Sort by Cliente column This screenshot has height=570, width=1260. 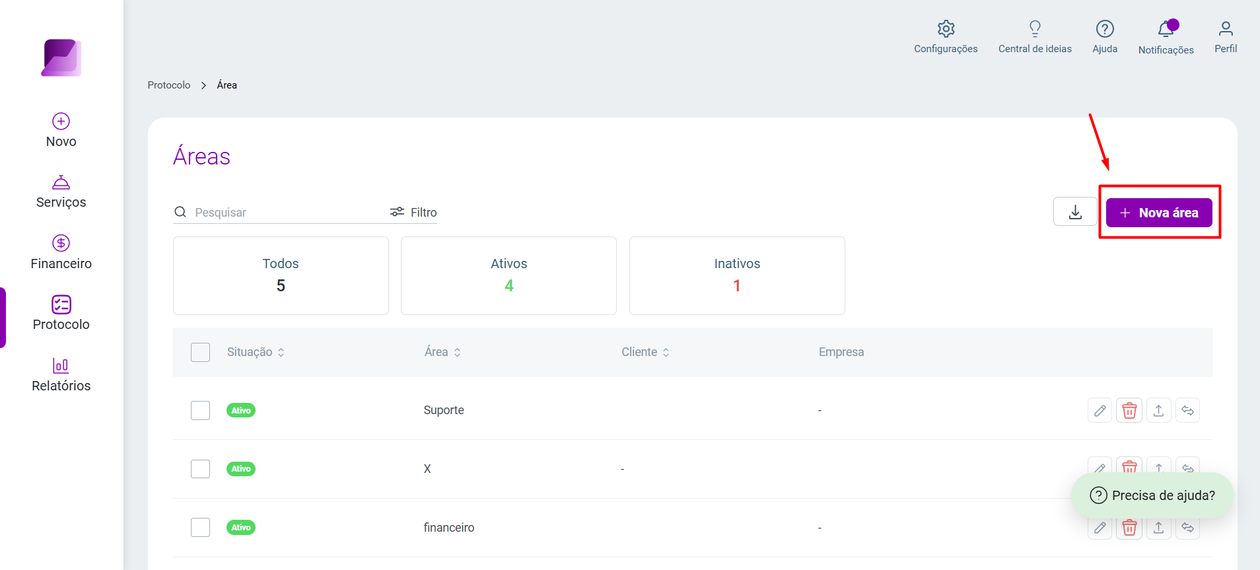(x=645, y=352)
